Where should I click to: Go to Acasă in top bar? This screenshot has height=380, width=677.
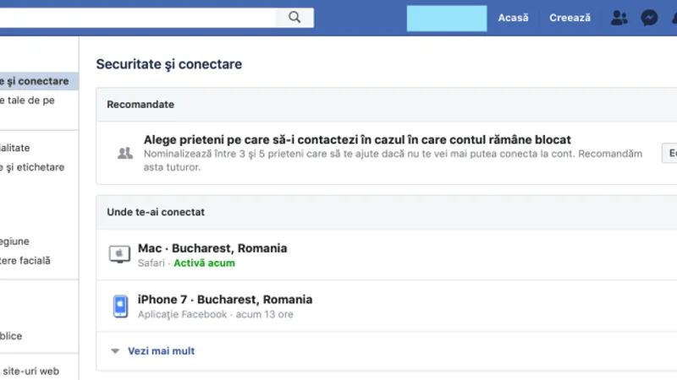(x=513, y=18)
